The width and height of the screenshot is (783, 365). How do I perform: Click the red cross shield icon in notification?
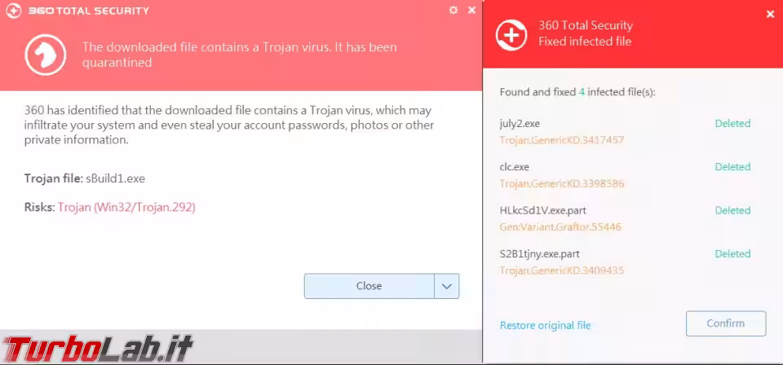[511, 34]
